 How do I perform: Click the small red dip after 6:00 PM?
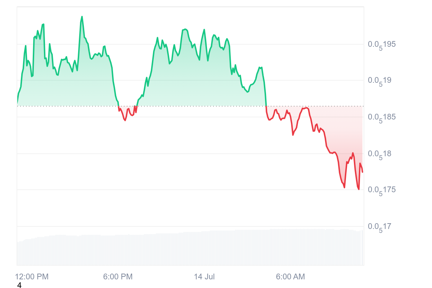[x=125, y=120]
